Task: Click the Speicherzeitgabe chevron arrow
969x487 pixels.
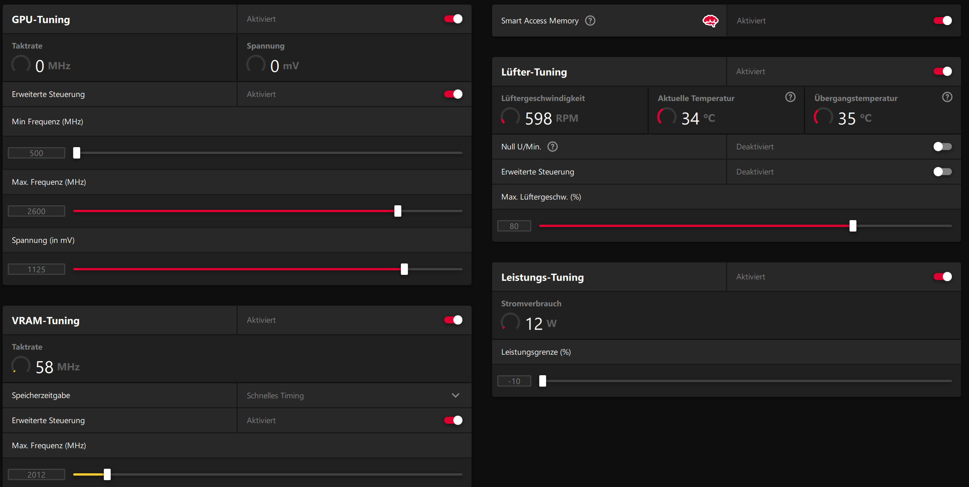Action: (455, 395)
